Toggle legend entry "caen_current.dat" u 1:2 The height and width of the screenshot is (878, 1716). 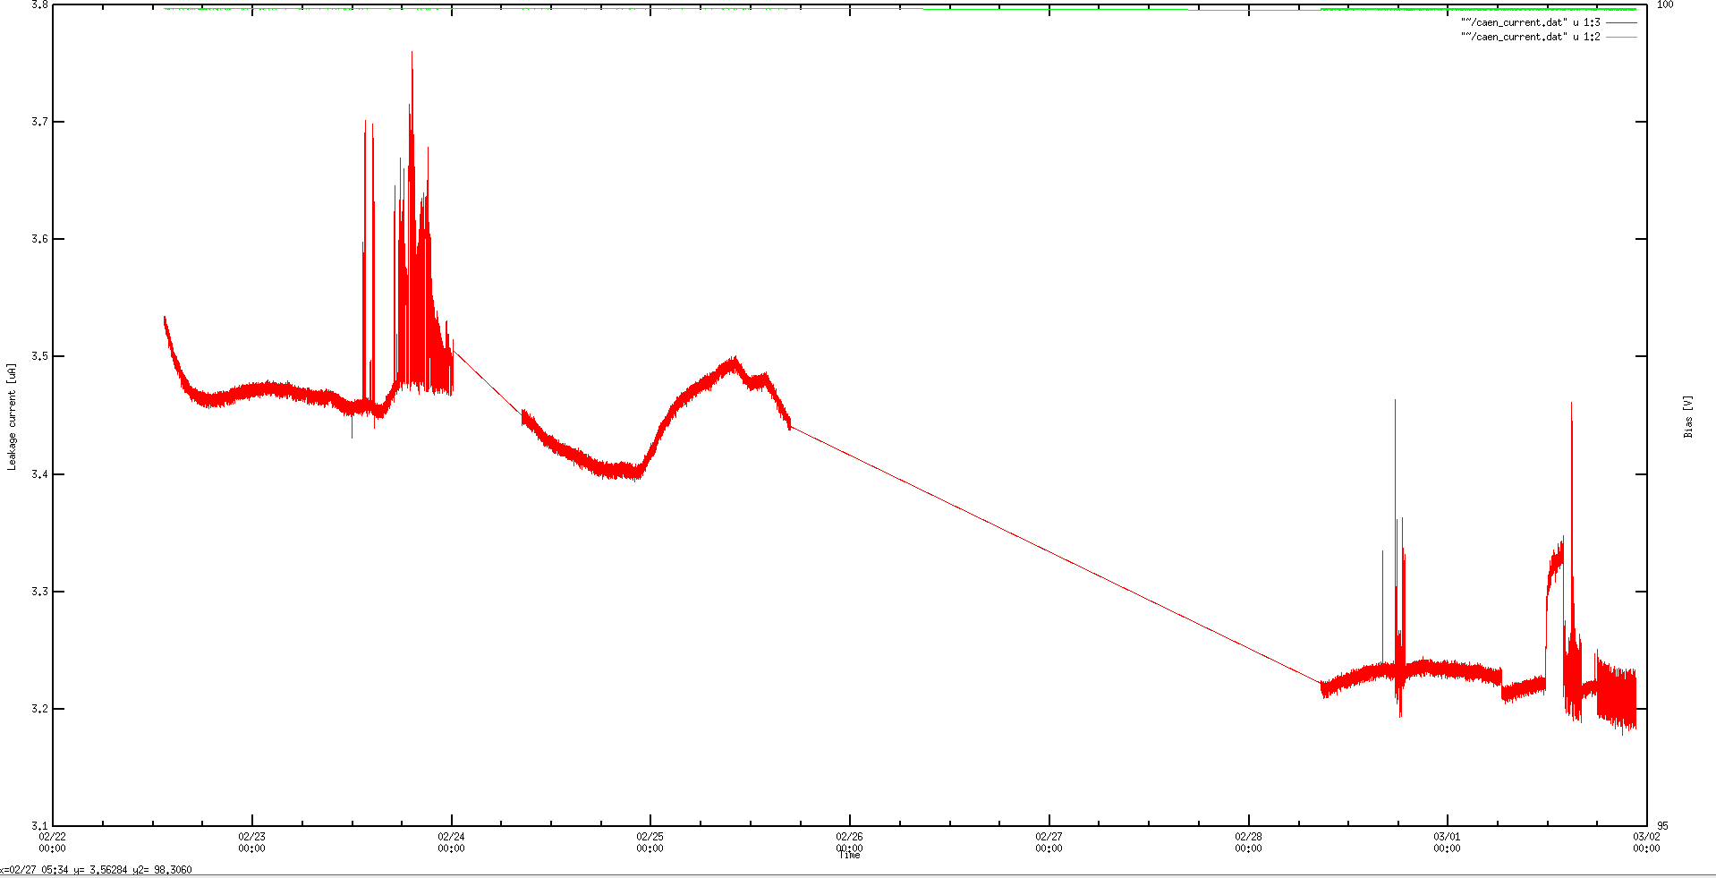pos(1549,37)
